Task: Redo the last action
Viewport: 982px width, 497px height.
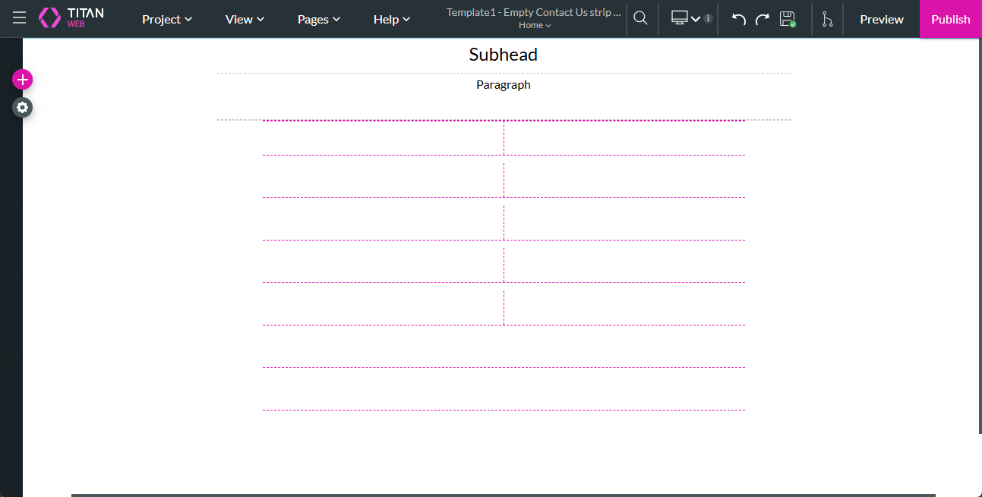Action: pos(762,19)
